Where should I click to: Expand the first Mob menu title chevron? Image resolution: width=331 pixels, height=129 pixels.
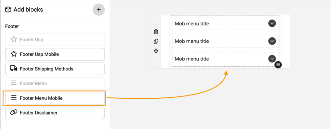[x=272, y=23]
